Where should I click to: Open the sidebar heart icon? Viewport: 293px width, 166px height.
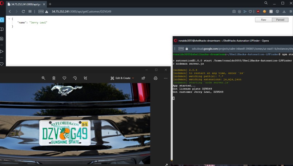(x=2, y=64)
